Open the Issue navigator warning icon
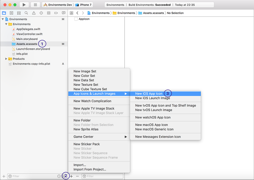Image resolution: width=254 pixels, height=180 pixels. [34, 13]
